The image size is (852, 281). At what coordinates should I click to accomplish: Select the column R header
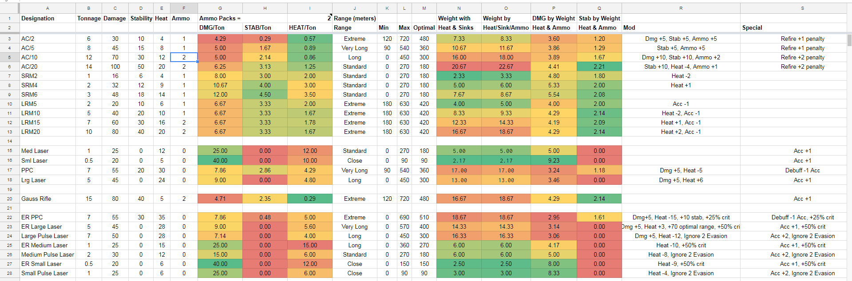[681, 8]
